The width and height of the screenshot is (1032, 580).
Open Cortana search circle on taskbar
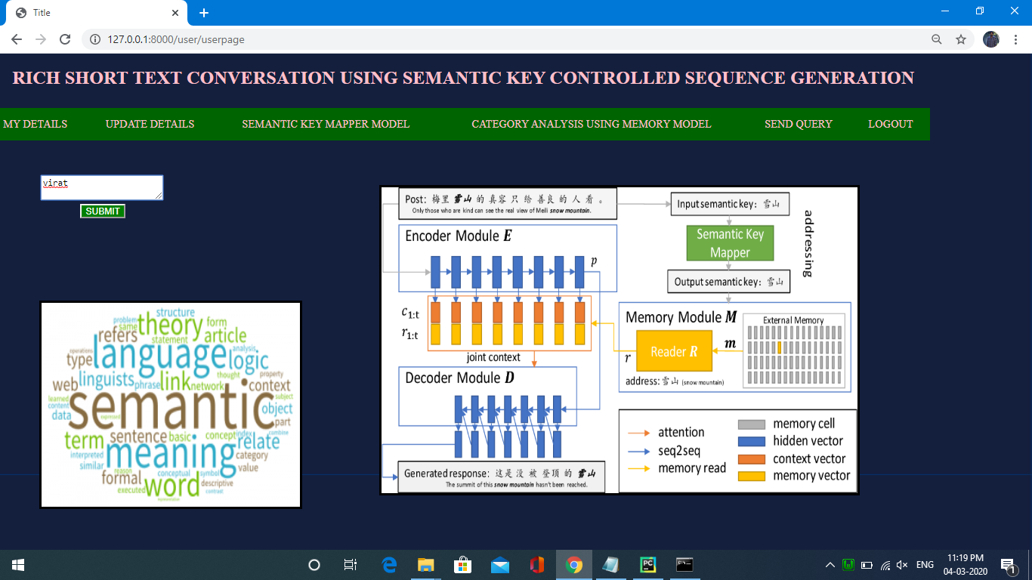314,565
